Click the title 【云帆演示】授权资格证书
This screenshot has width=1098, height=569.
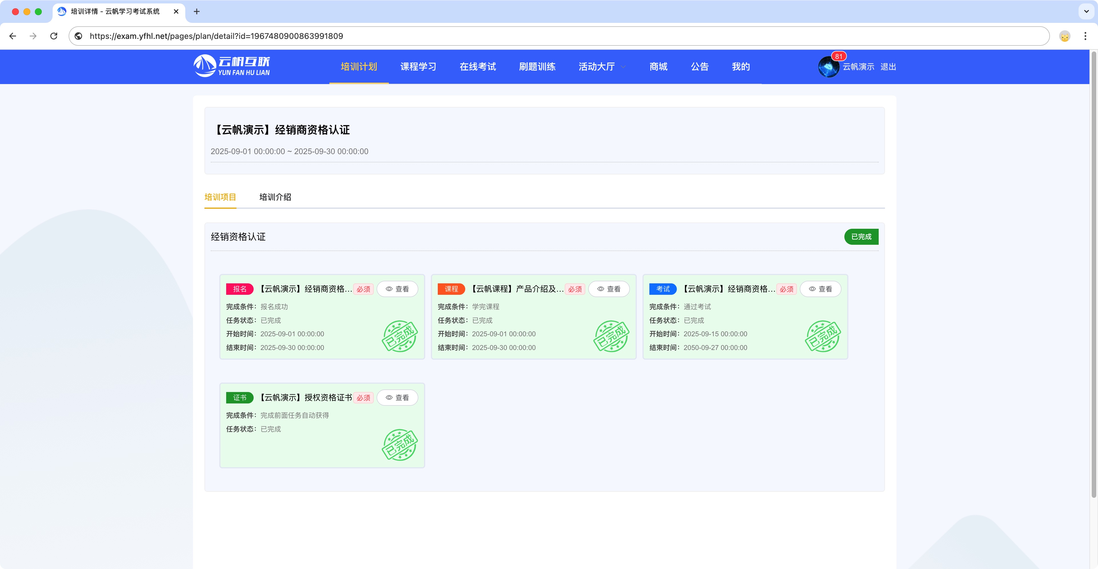click(305, 398)
